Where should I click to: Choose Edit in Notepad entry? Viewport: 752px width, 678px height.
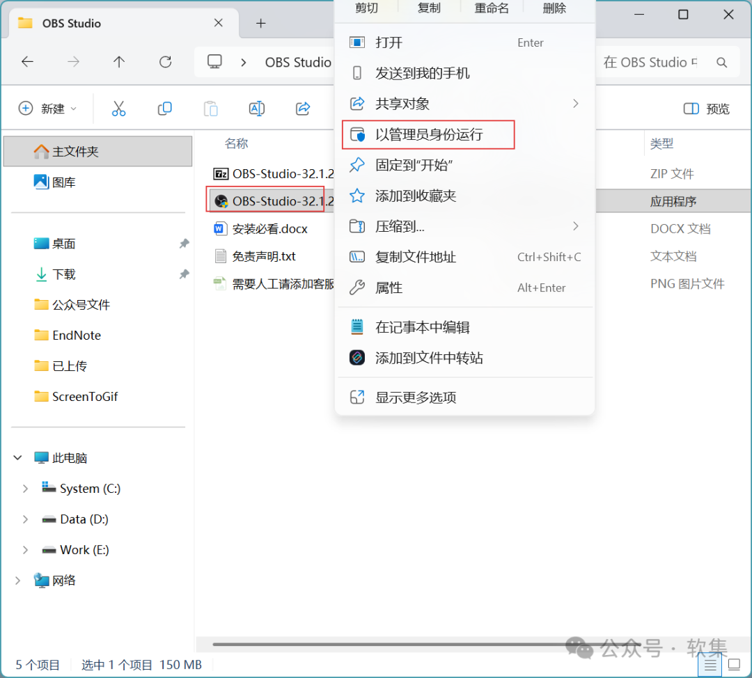pyautogui.click(x=465, y=327)
